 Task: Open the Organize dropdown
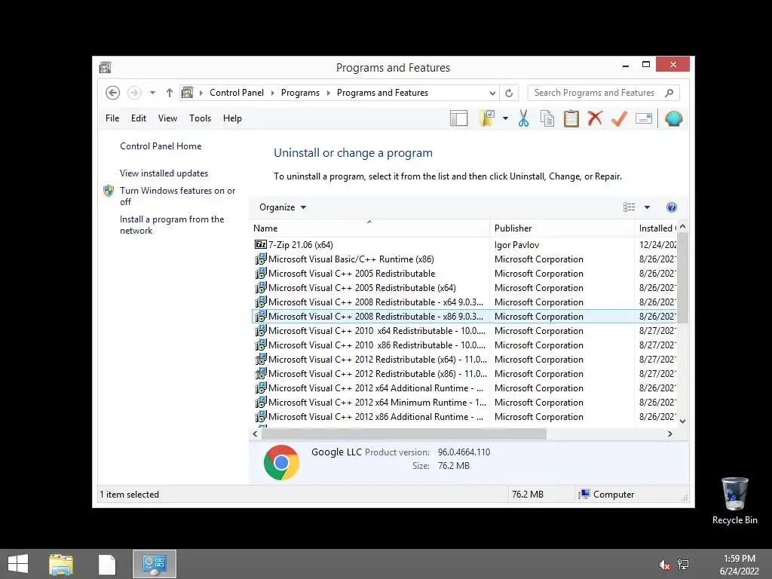point(283,207)
